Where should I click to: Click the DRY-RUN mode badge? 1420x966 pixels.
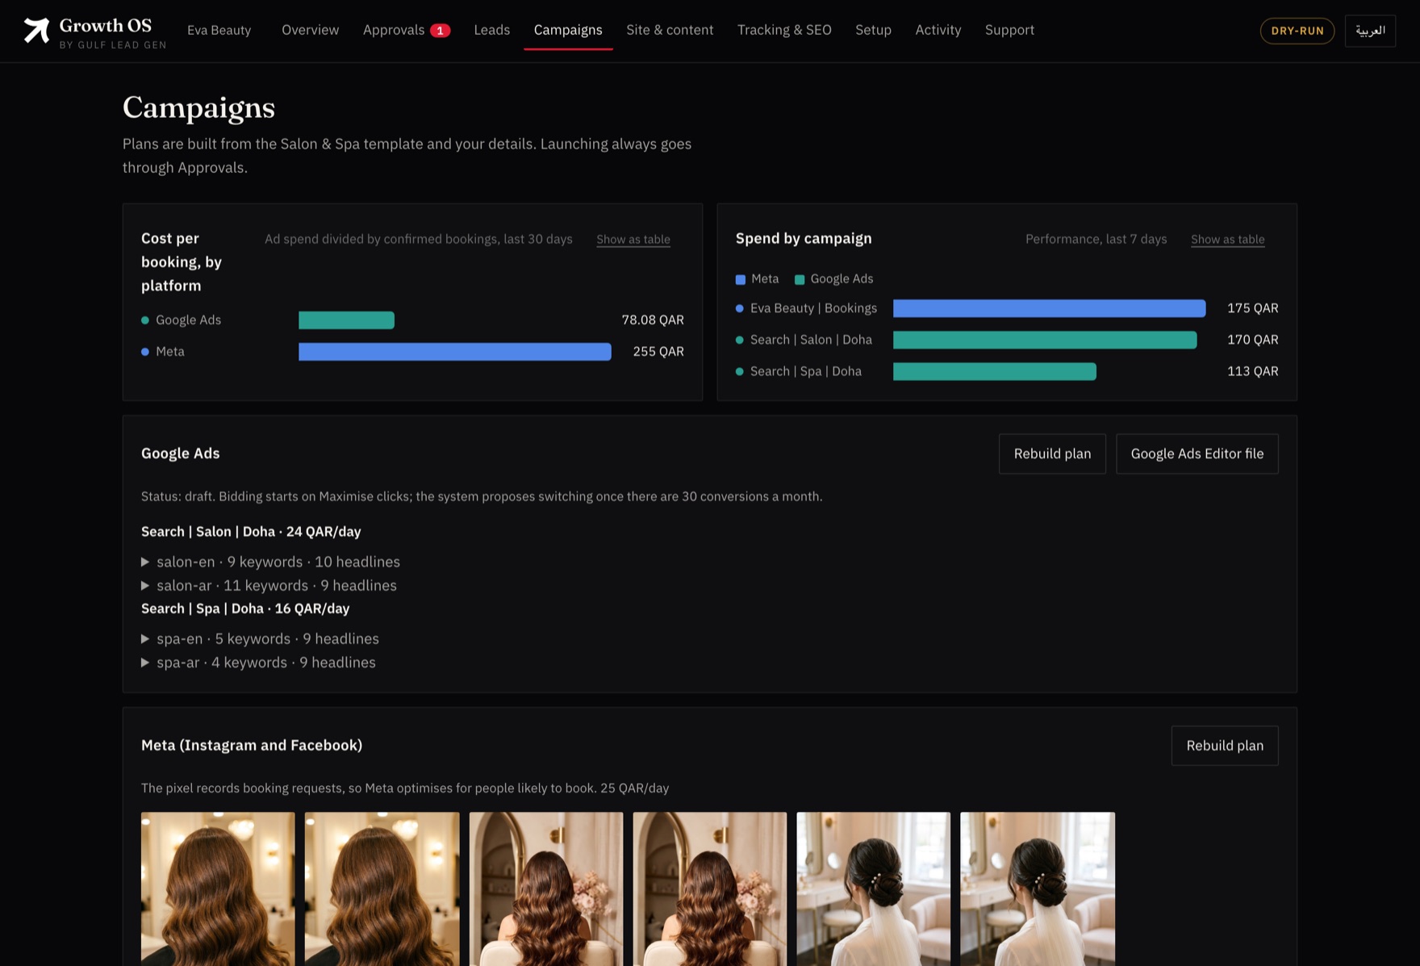[1297, 31]
